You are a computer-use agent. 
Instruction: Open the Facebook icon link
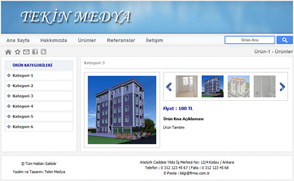tap(35, 52)
